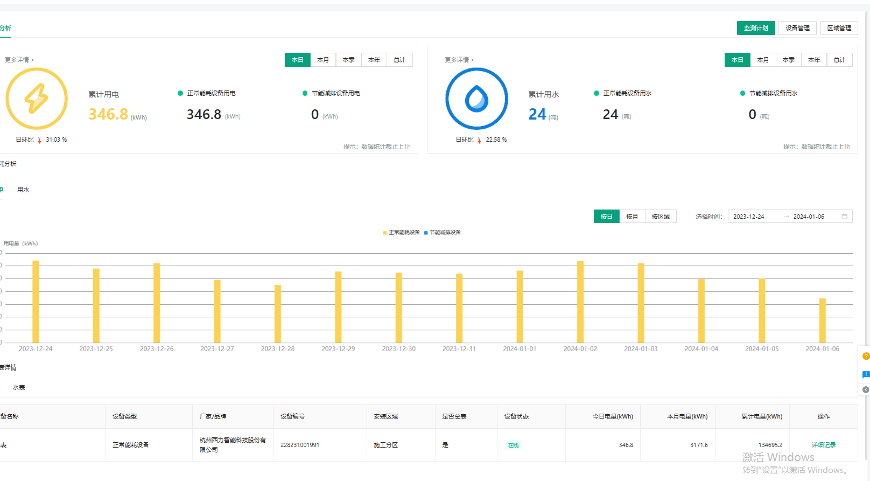This screenshot has height=481, width=870.
Task: Click the blue feedback message icon
Action: coord(866,374)
